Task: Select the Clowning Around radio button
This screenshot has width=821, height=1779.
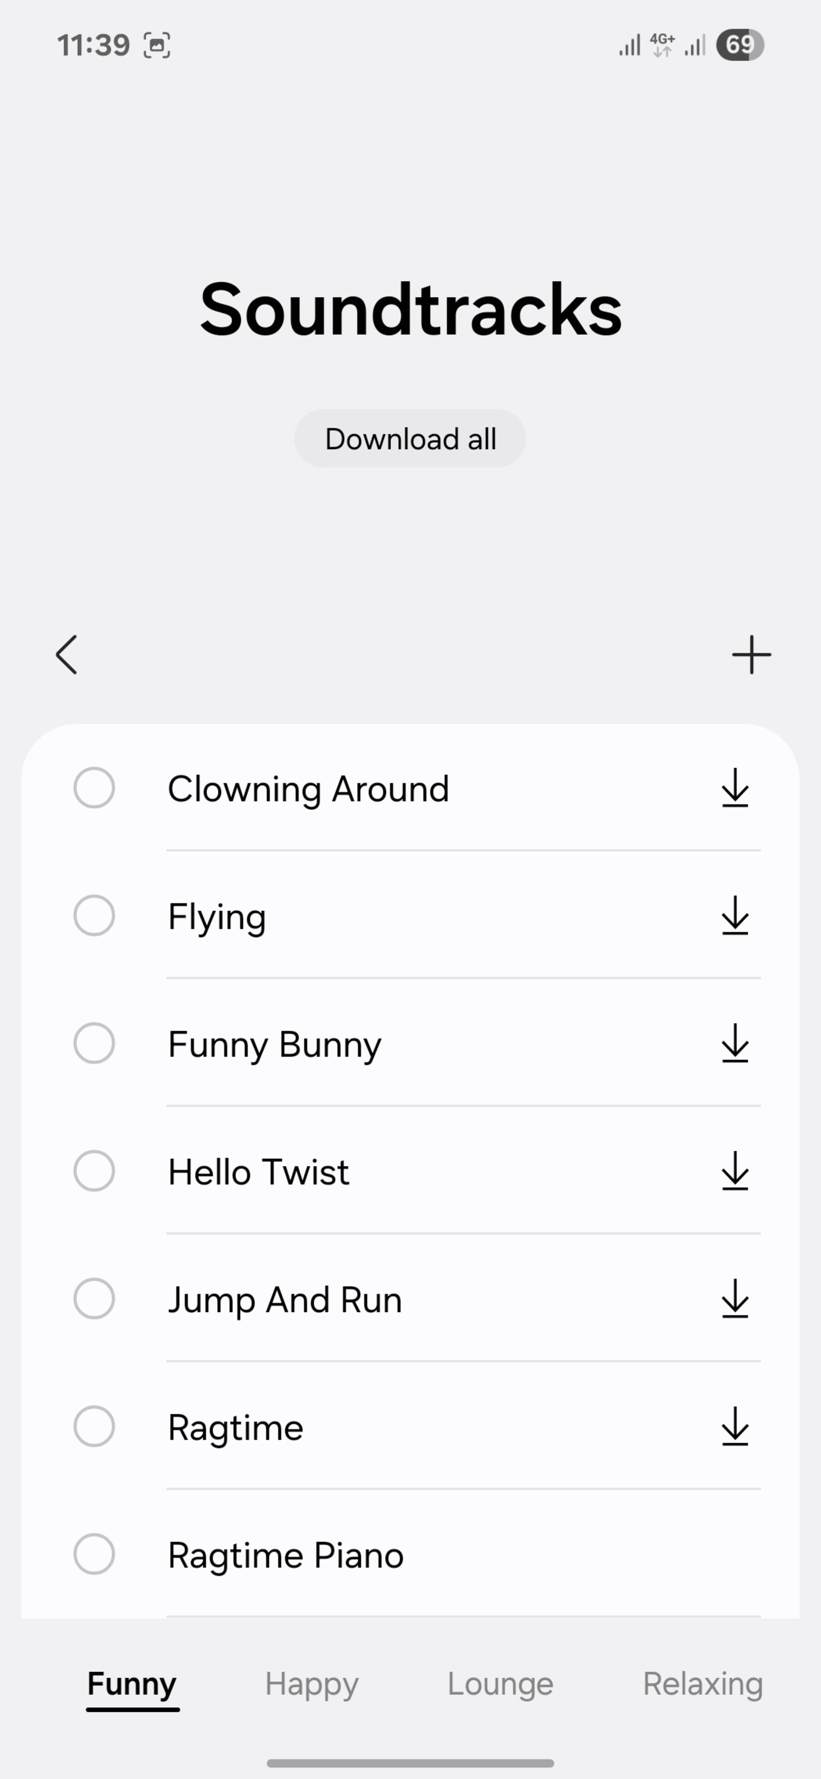Action: click(x=94, y=787)
